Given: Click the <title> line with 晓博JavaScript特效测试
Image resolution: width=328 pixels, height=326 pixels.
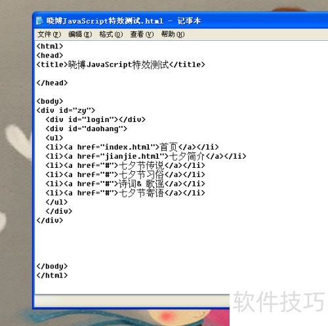Looking at the screenshot, I should (121, 65).
